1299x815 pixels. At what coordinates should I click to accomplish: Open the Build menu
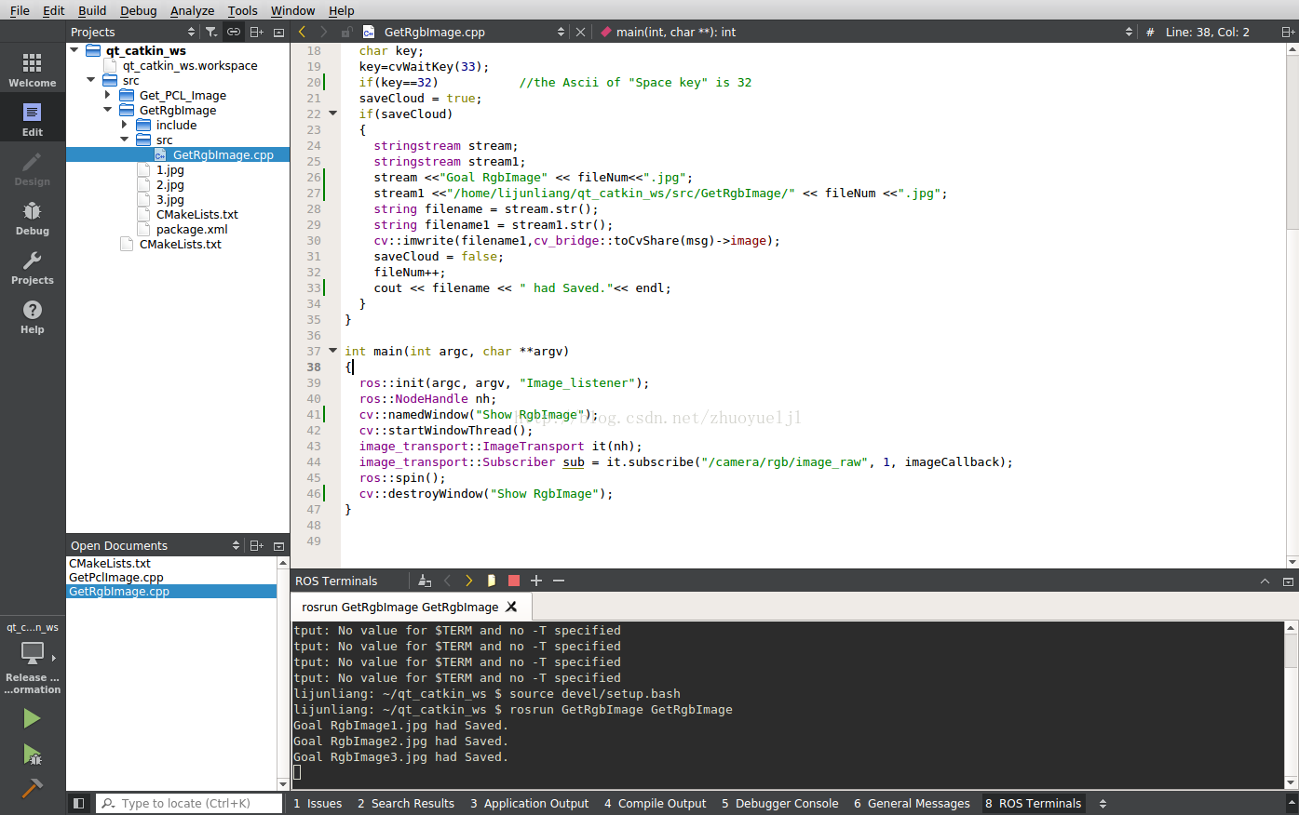92,10
